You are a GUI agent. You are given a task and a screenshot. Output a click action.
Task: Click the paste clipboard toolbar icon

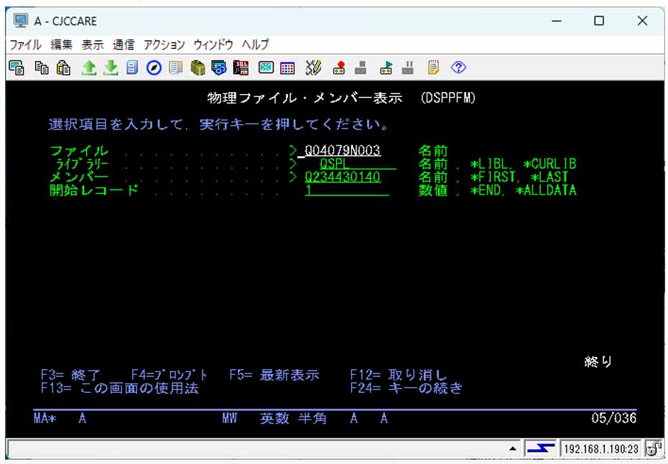click(x=64, y=68)
